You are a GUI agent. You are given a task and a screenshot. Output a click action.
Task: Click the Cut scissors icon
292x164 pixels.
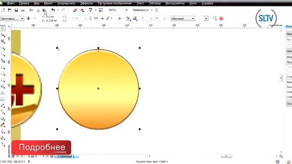pyautogui.click(x=31, y=10)
